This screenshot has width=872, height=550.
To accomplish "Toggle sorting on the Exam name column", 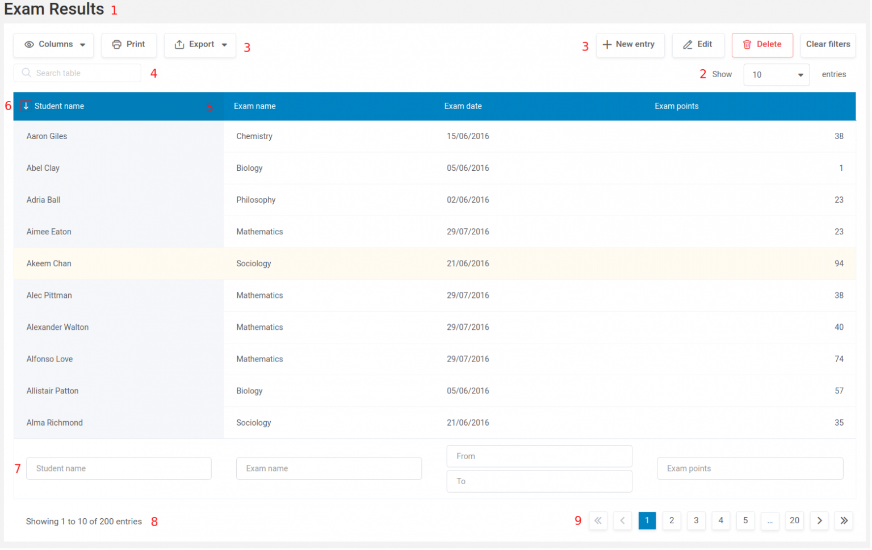I will pyautogui.click(x=254, y=106).
